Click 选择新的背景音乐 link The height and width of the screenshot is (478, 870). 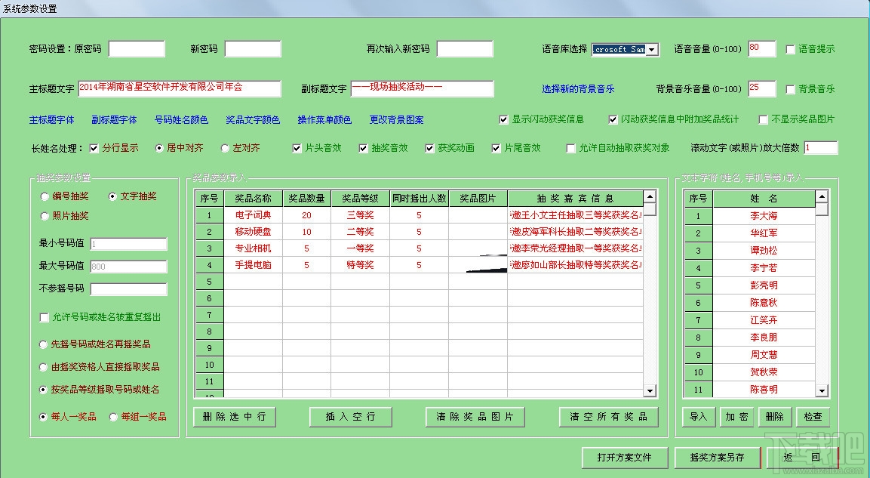pos(578,89)
